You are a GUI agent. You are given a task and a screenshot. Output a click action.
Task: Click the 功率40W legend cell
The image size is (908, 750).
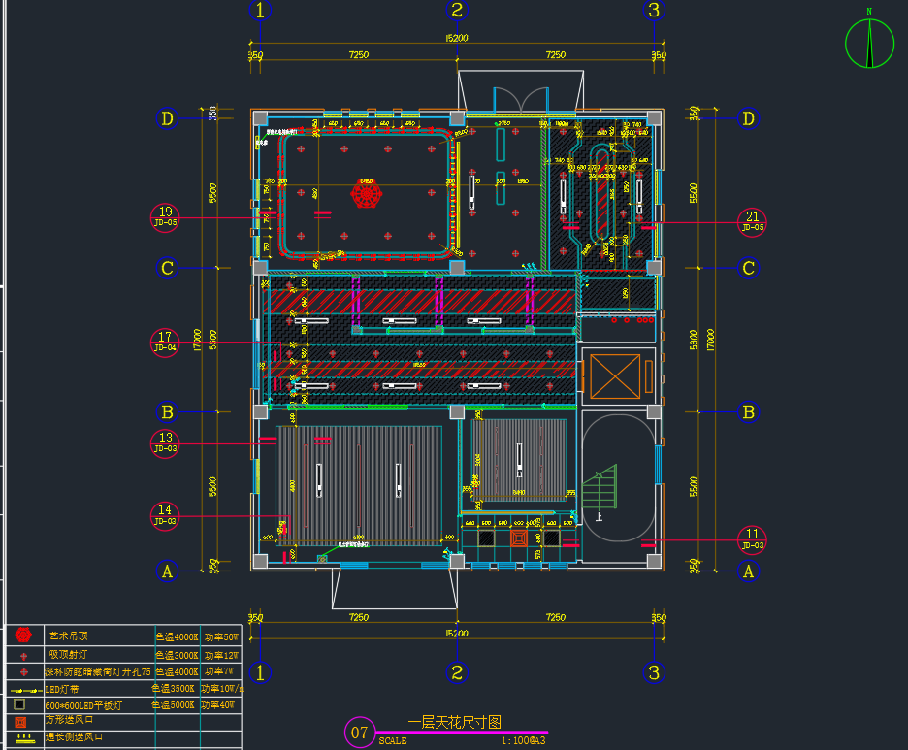[217, 704]
